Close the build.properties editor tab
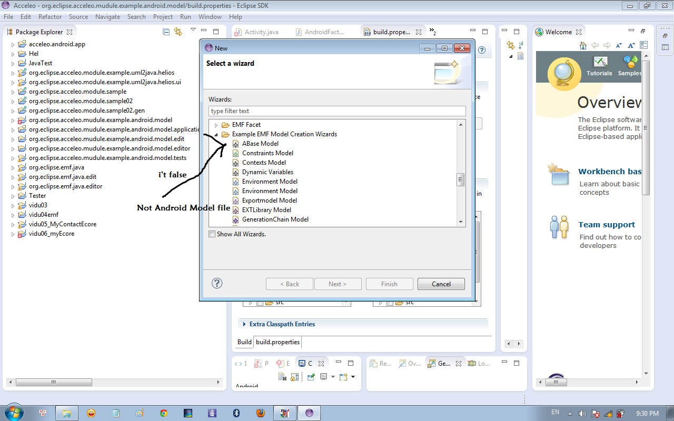Viewport: 674px width, 421px height. coord(419,32)
